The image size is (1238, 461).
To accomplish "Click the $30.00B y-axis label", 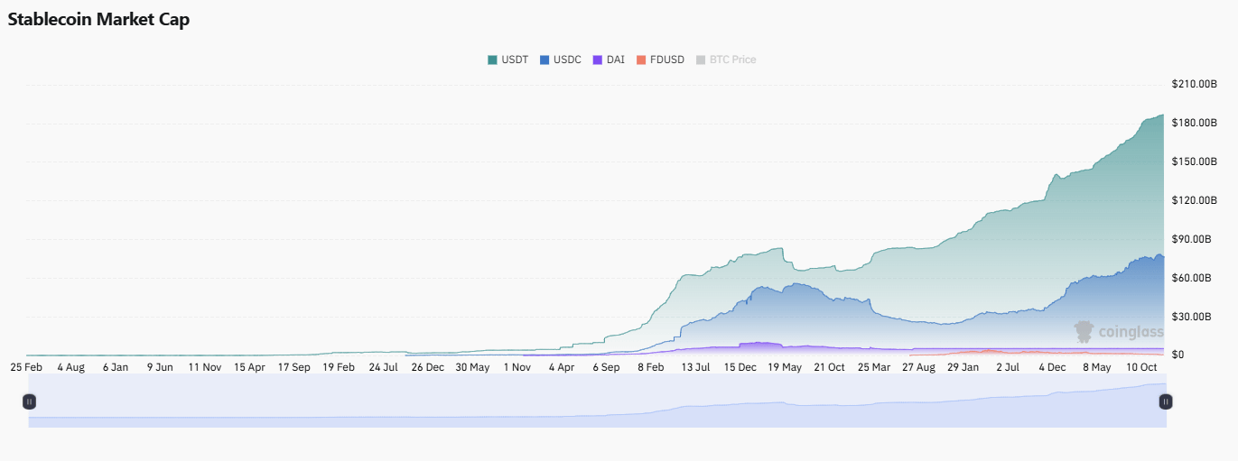I will coord(1191,317).
